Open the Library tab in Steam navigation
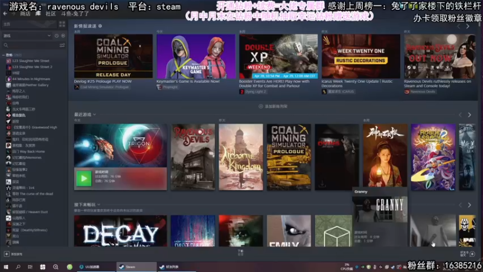483x272 pixels. coord(38,13)
